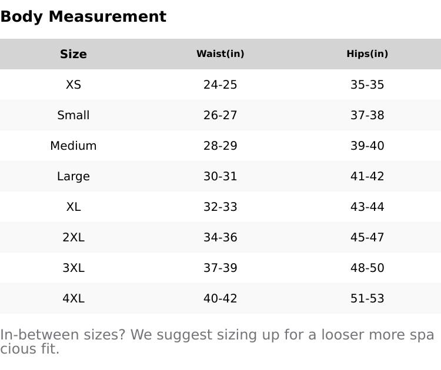This screenshot has height=370, width=441.
Task: Click the Body Measurement heading
Action: (x=83, y=17)
